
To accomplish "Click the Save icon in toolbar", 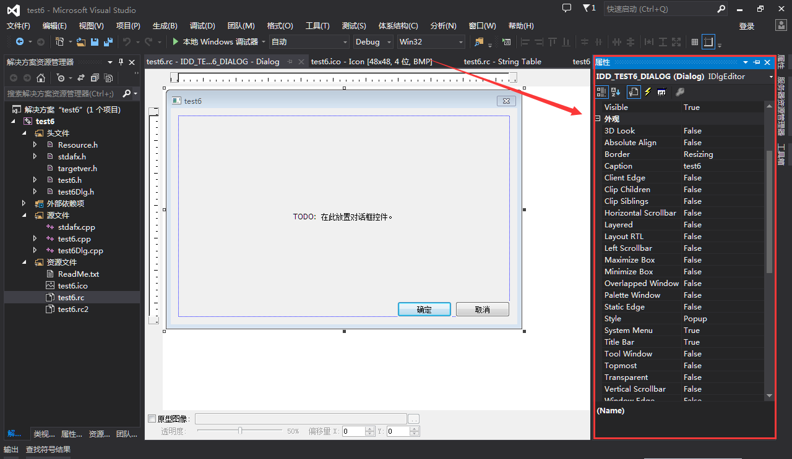I will pos(95,42).
